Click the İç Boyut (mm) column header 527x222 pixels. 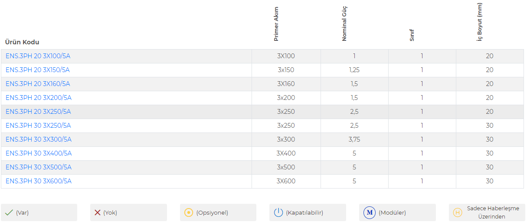[479, 22]
